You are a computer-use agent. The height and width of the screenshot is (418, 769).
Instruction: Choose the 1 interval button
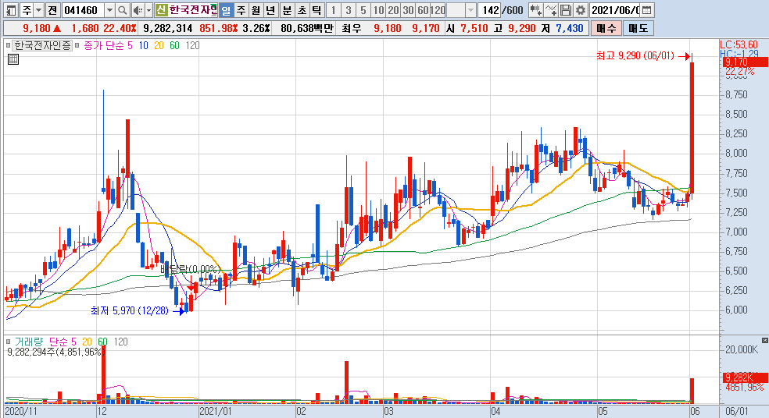click(334, 10)
